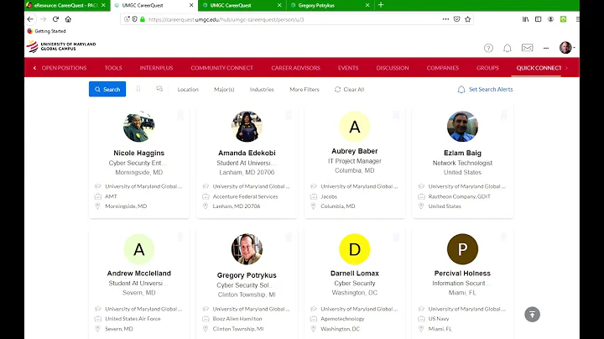Open the Location filter dropdown
The image size is (604, 339).
(188, 90)
